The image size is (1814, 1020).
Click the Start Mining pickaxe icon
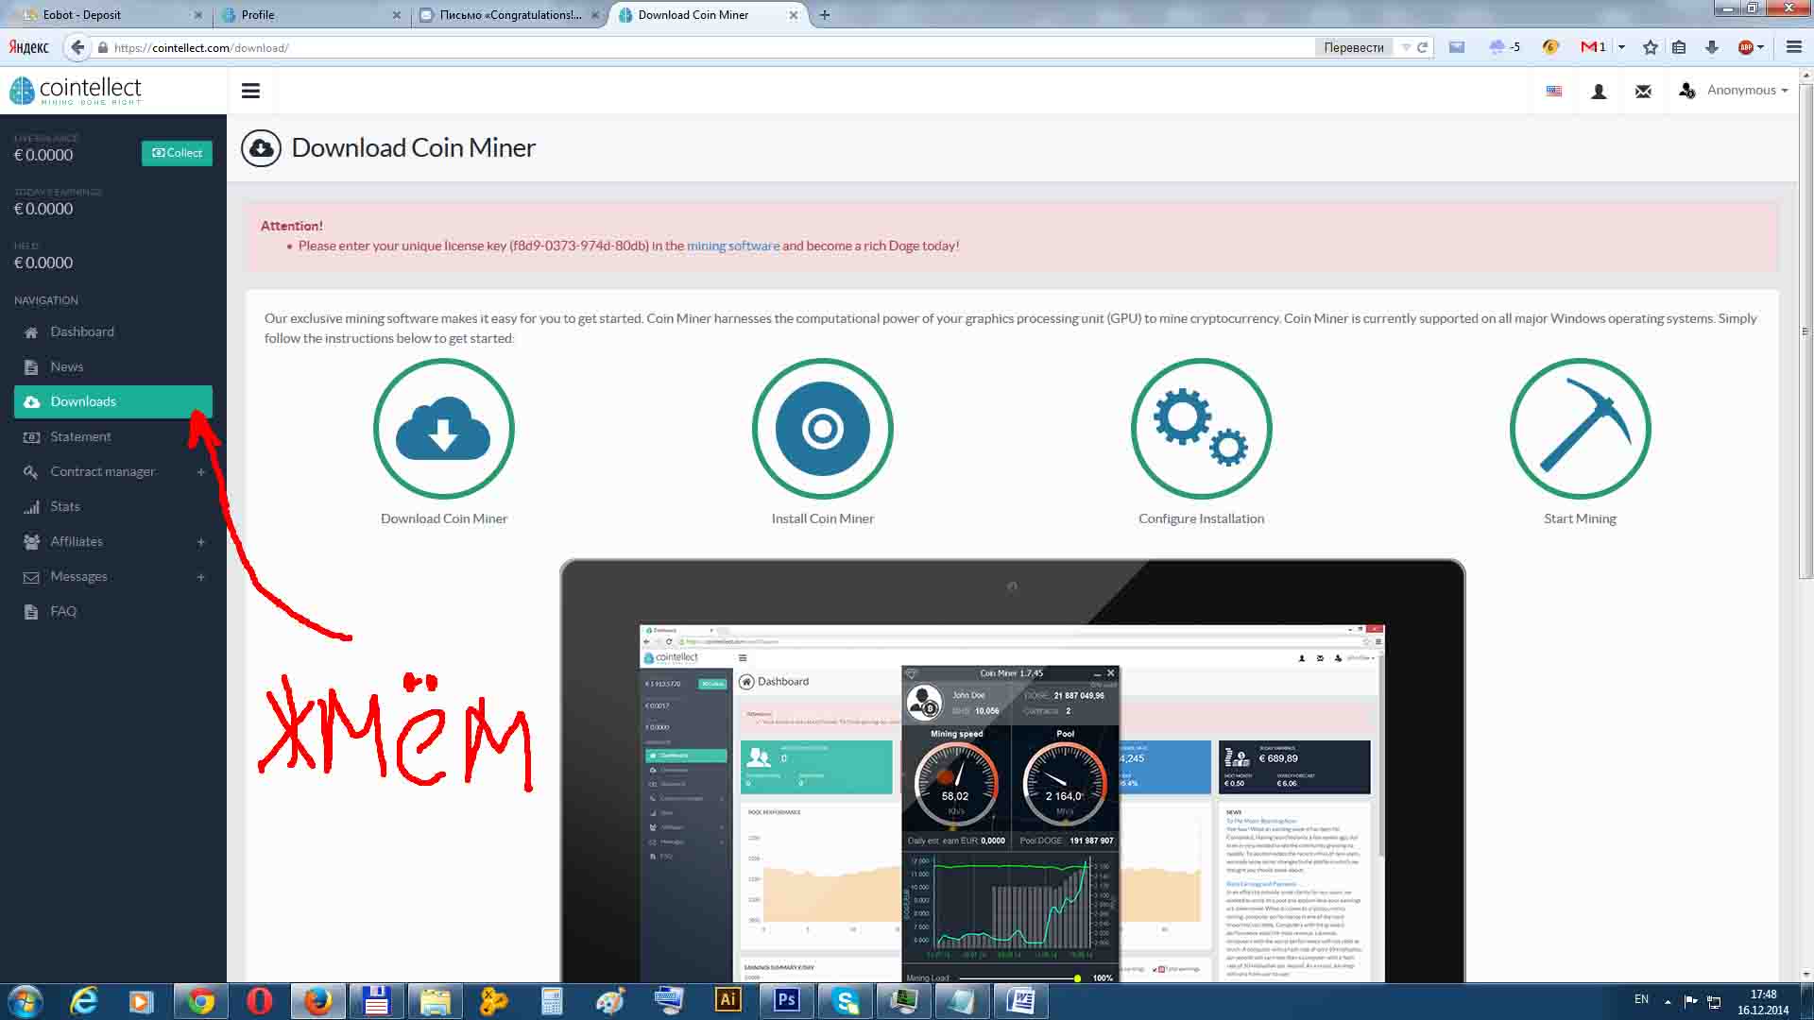coord(1580,428)
